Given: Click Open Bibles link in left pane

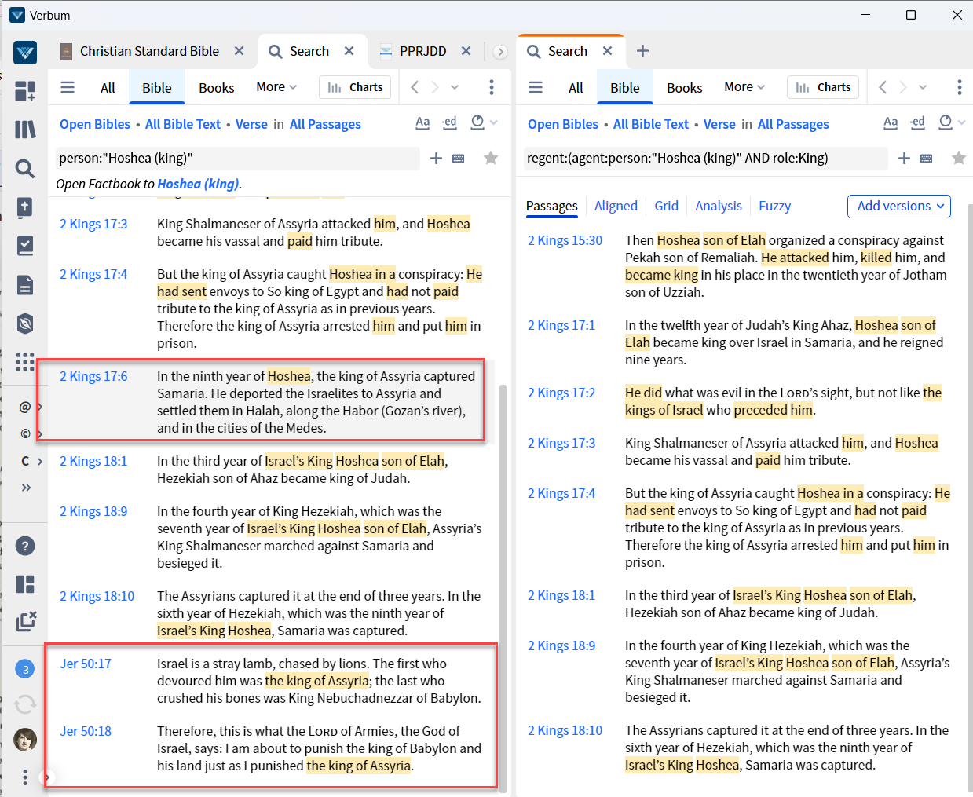Looking at the screenshot, I should pos(95,124).
